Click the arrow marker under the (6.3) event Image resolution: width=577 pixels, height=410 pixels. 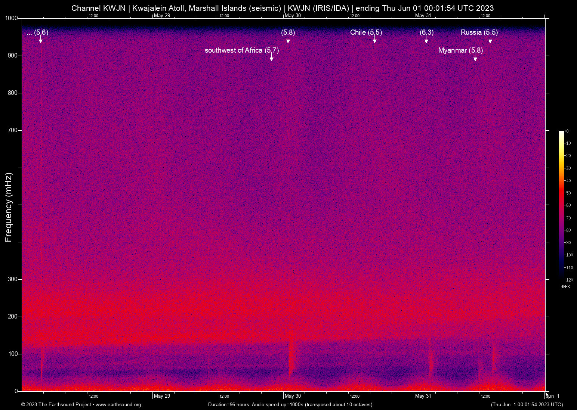pos(426,40)
